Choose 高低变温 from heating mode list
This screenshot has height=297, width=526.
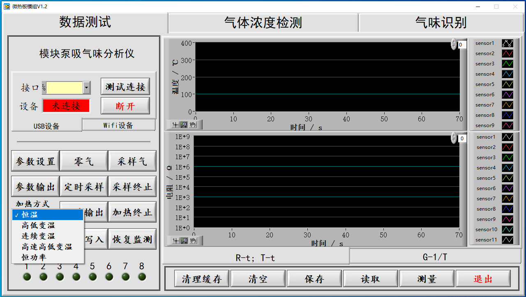(38, 225)
